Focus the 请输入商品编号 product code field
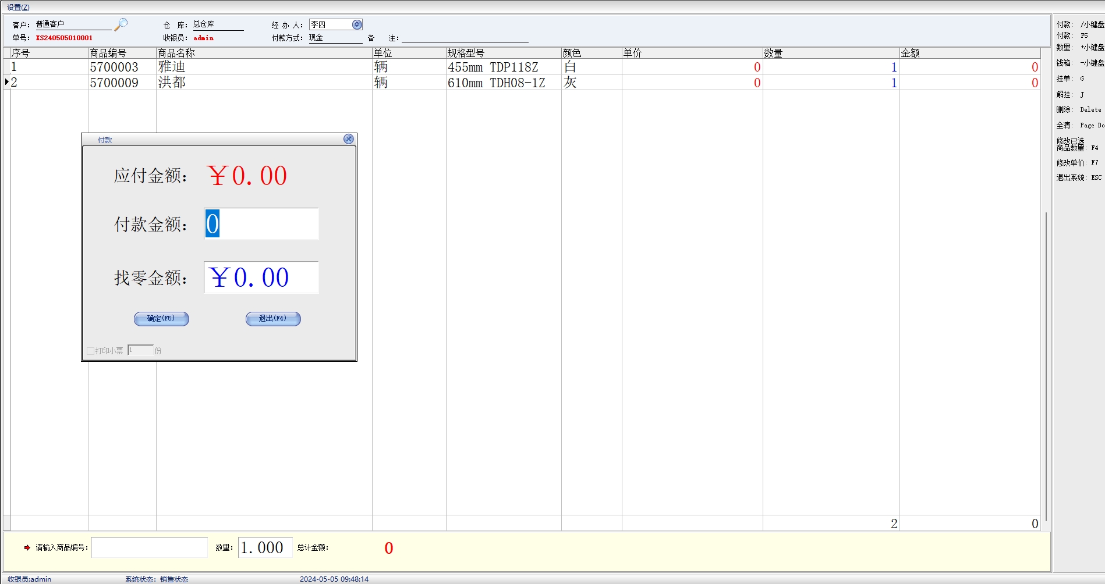This screenshot has height=584, width=1105. tap(150, 547)
